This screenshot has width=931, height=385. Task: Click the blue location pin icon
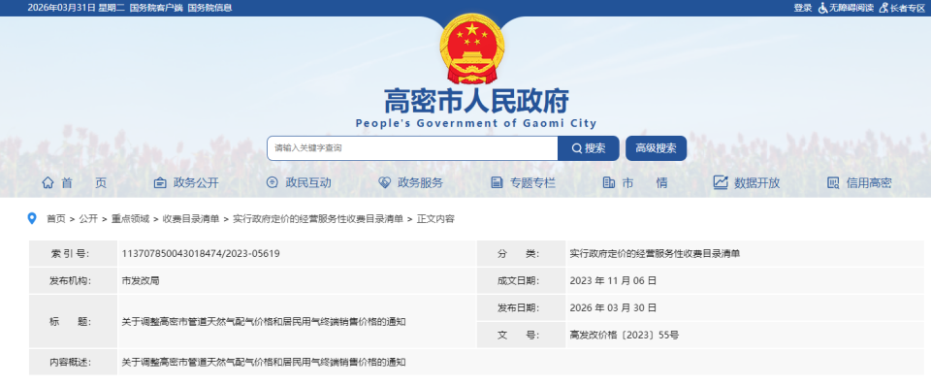(x=32, y=218)
